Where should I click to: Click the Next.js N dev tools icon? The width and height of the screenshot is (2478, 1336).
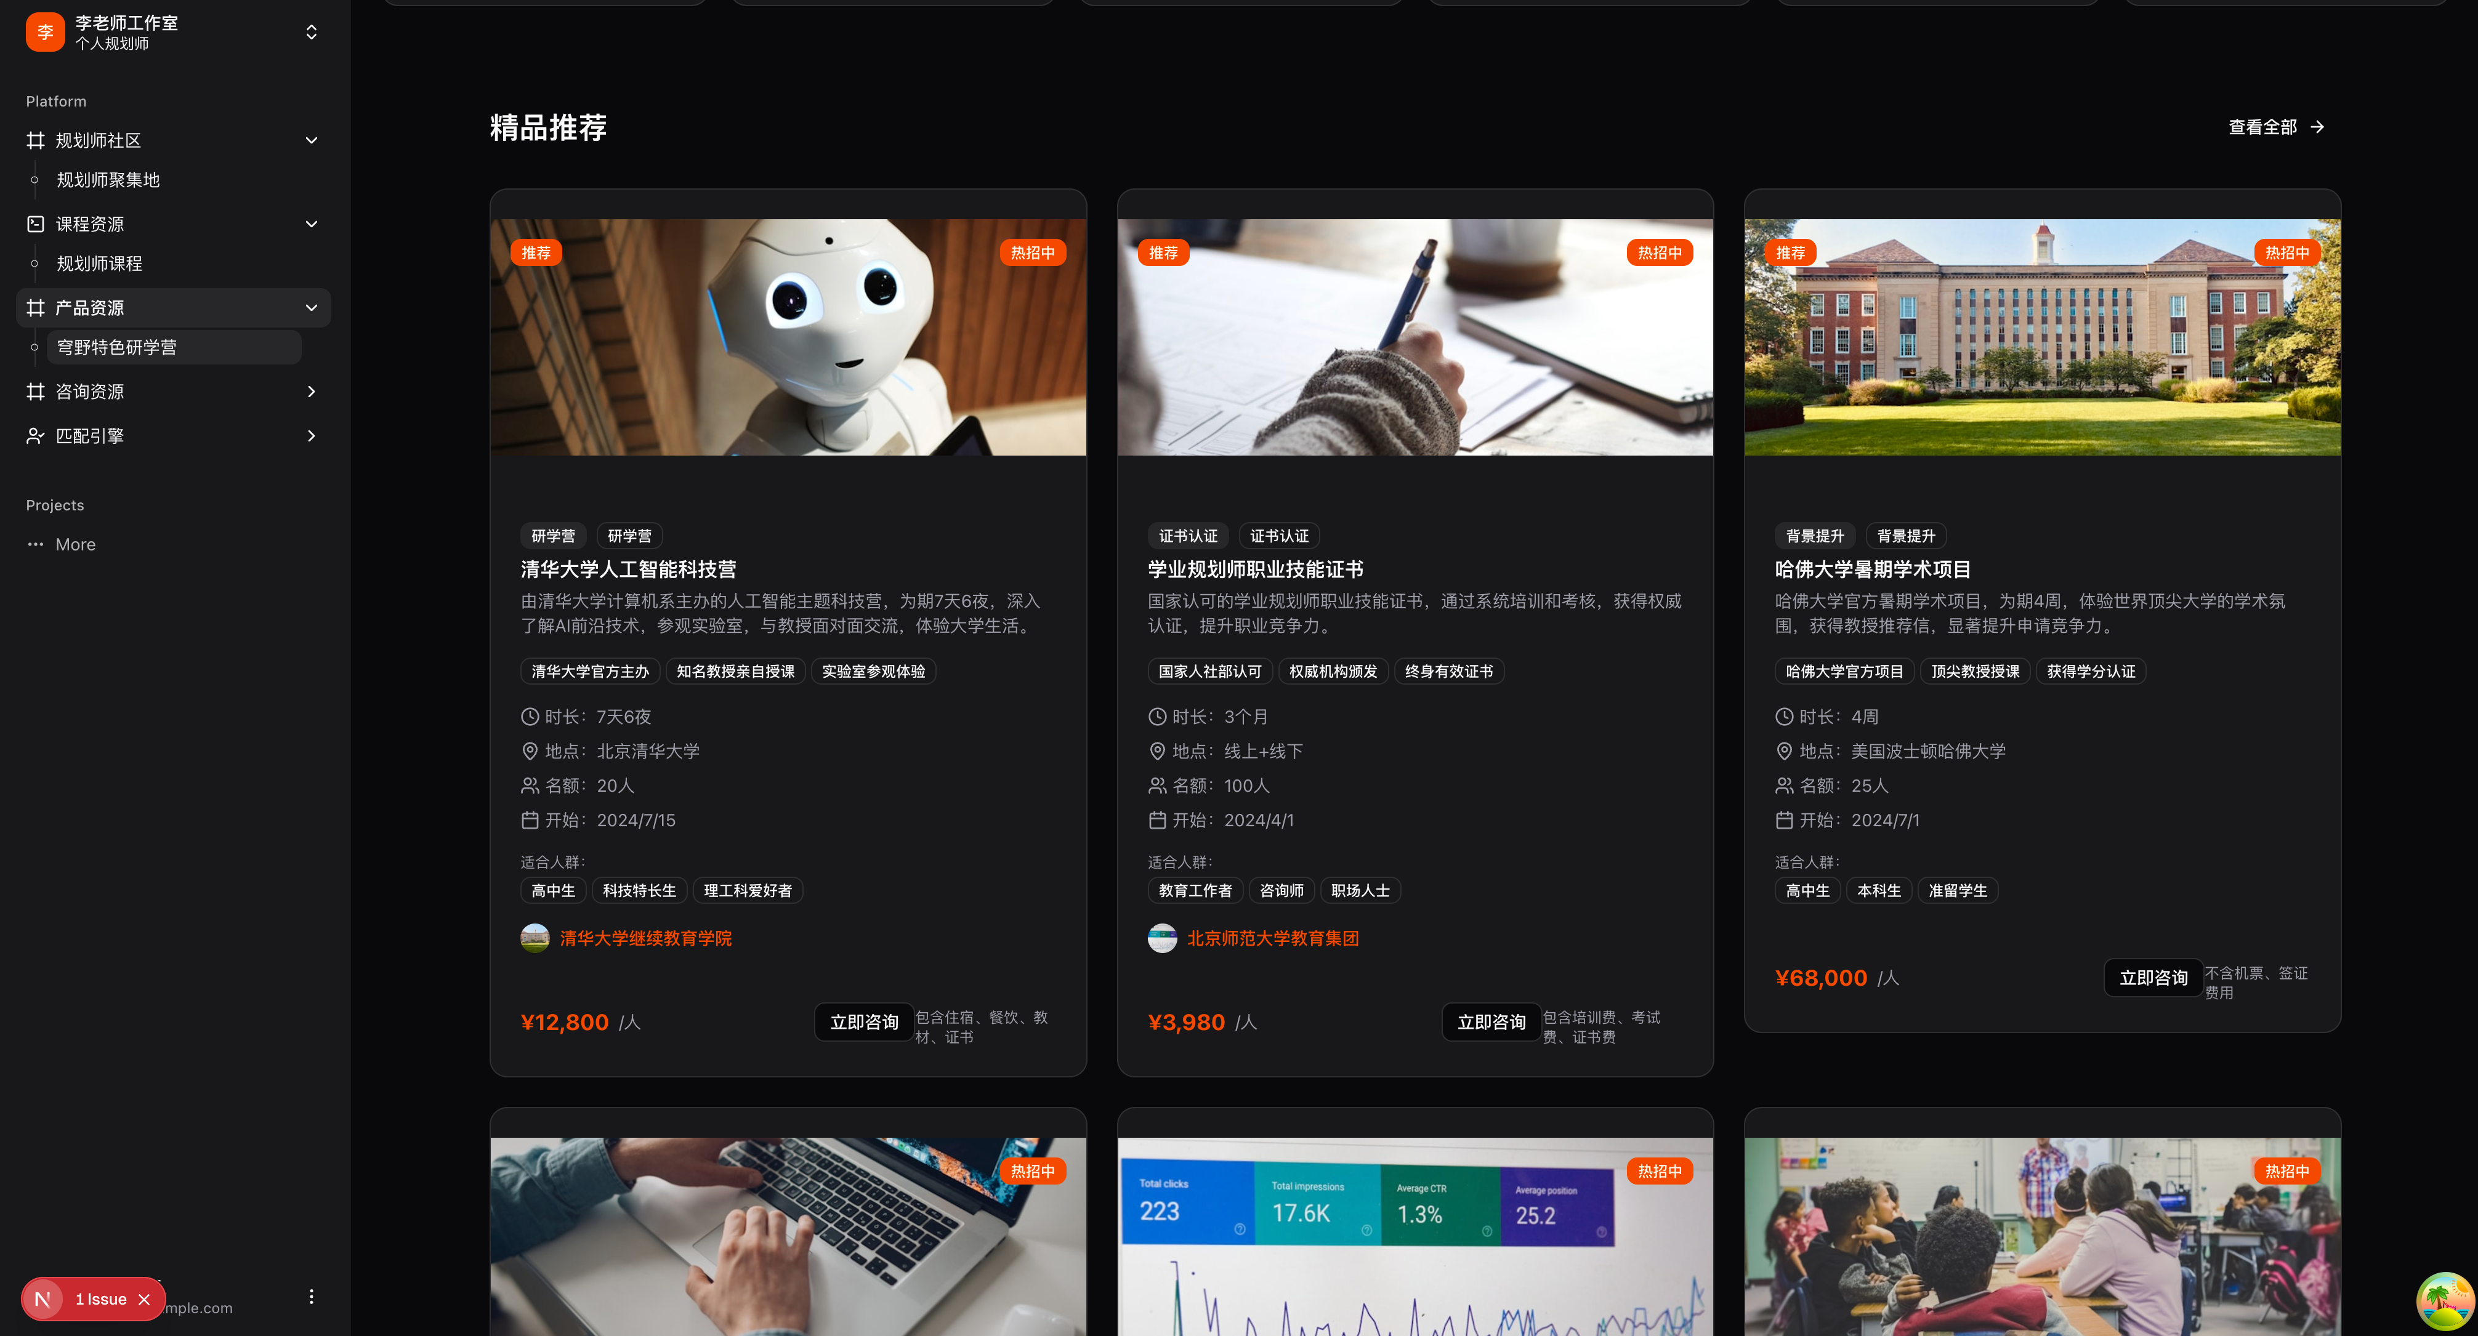point(42,1300)
